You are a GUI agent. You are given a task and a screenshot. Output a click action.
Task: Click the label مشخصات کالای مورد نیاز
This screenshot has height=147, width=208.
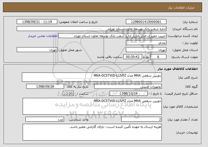click(180, 107)
